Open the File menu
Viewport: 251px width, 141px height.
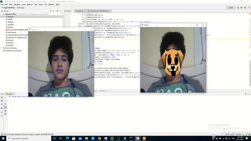pyautogui.click(x=2, y=4)
